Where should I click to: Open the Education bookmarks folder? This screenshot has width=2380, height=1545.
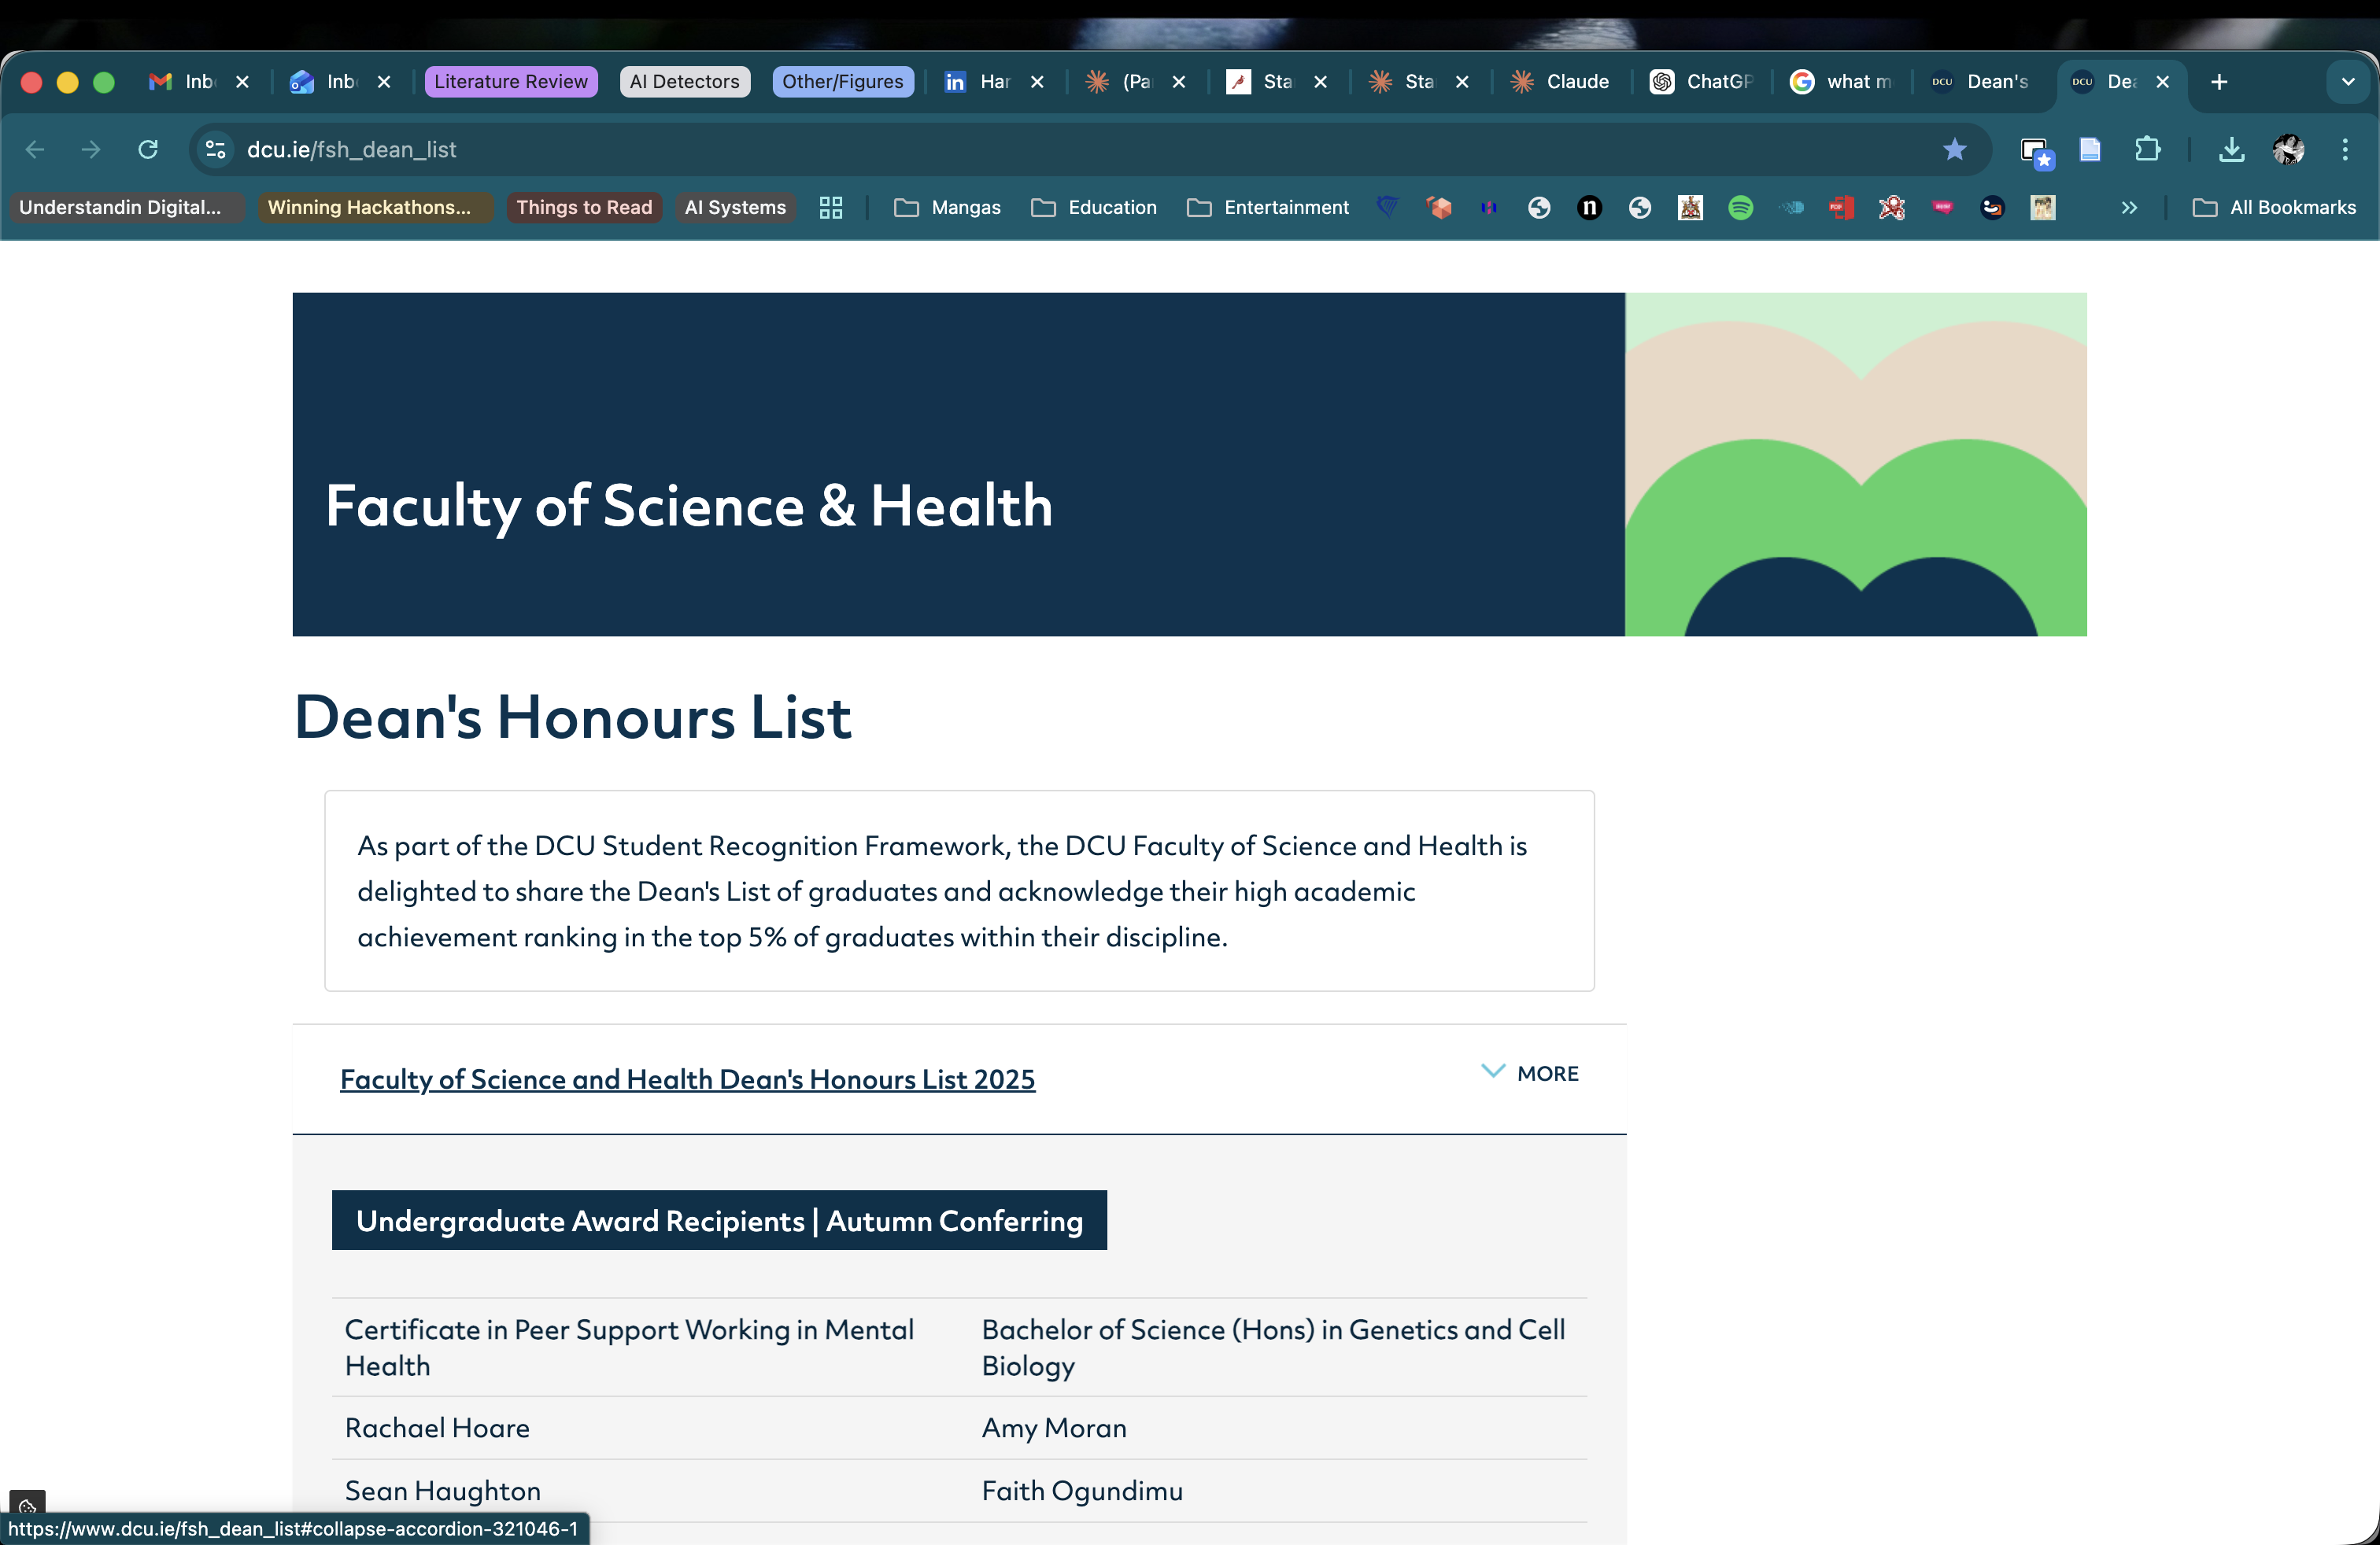[x=1094, y=208]
